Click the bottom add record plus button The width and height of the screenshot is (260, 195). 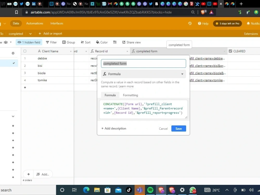coord(29,174)
